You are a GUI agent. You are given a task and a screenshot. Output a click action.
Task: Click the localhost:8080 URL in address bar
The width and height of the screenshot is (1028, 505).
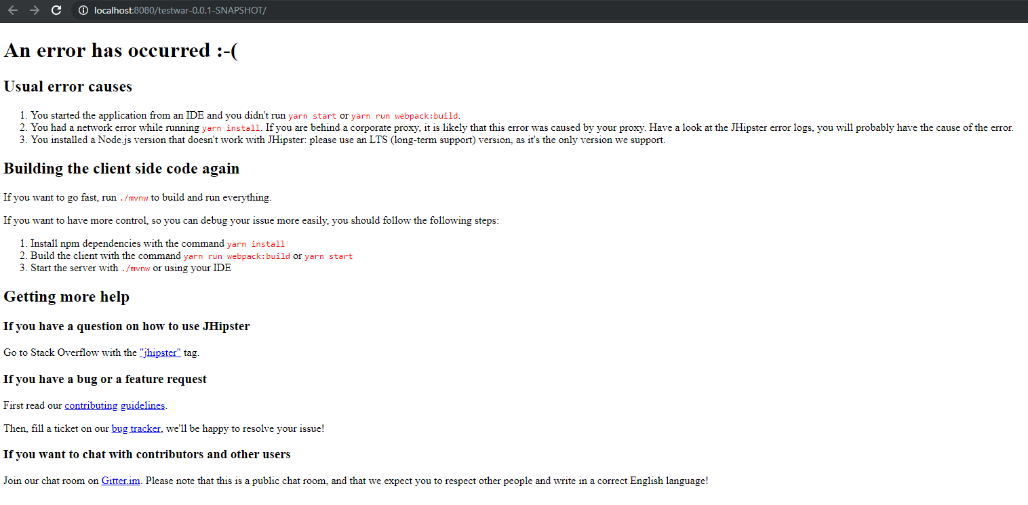click(x=180, y=10)
